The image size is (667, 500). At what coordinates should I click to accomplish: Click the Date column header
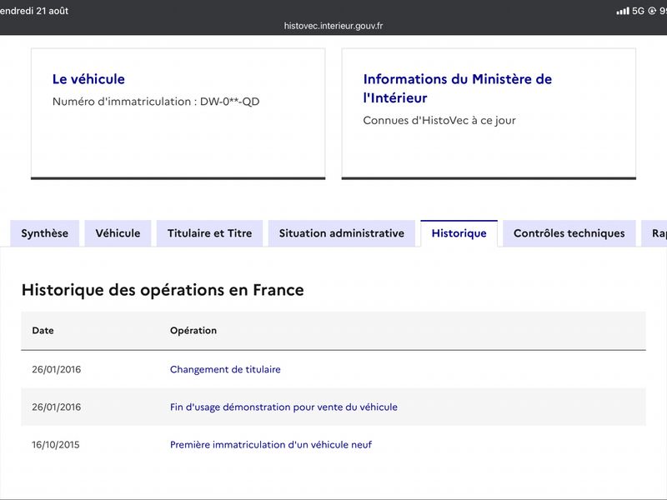coord(43,330)
